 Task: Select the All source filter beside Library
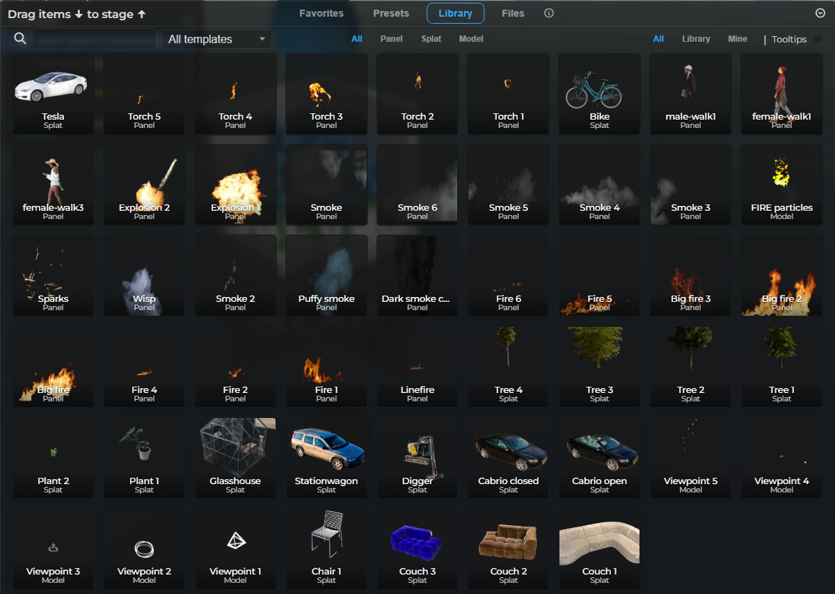tap(658, 39)
